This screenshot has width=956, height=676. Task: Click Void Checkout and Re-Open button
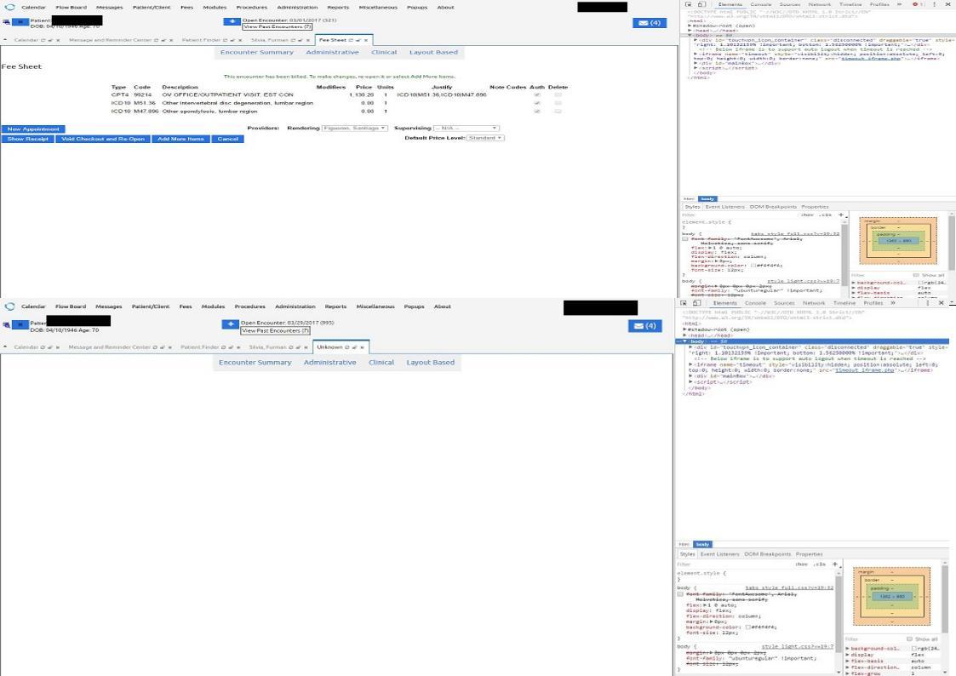[103, 139]
